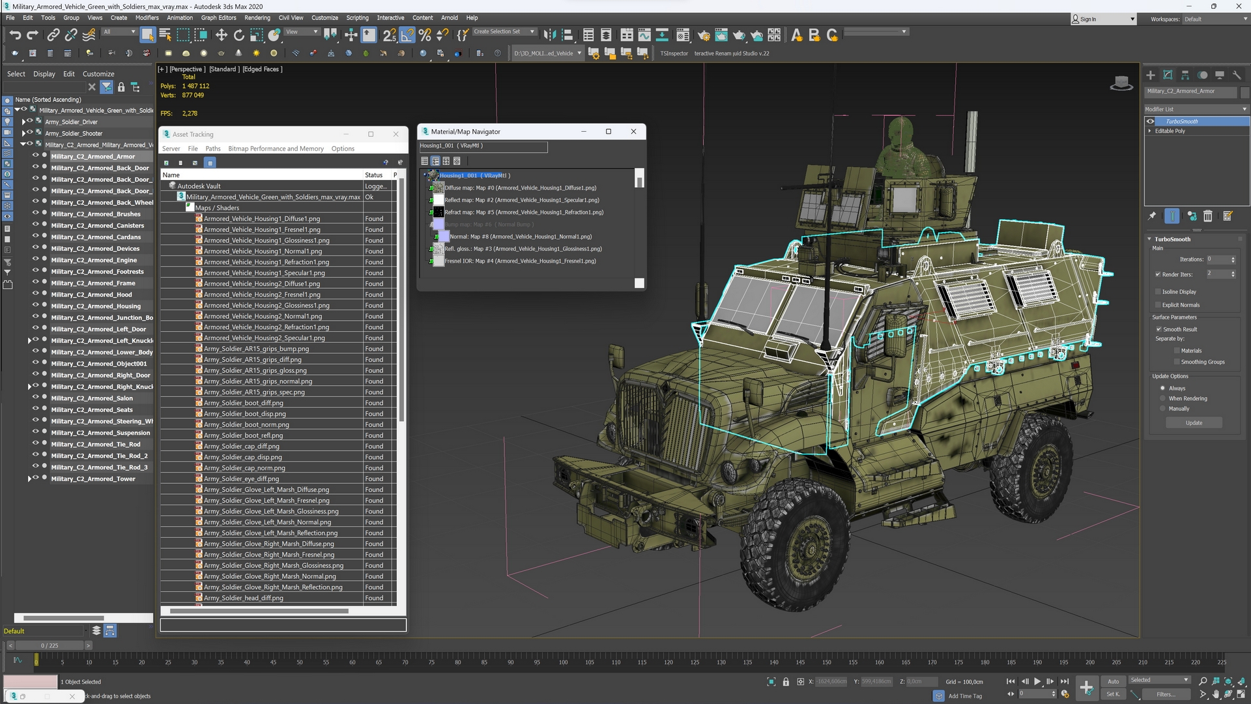Enable Explicit Normals checkbox

click(1158, 305)
